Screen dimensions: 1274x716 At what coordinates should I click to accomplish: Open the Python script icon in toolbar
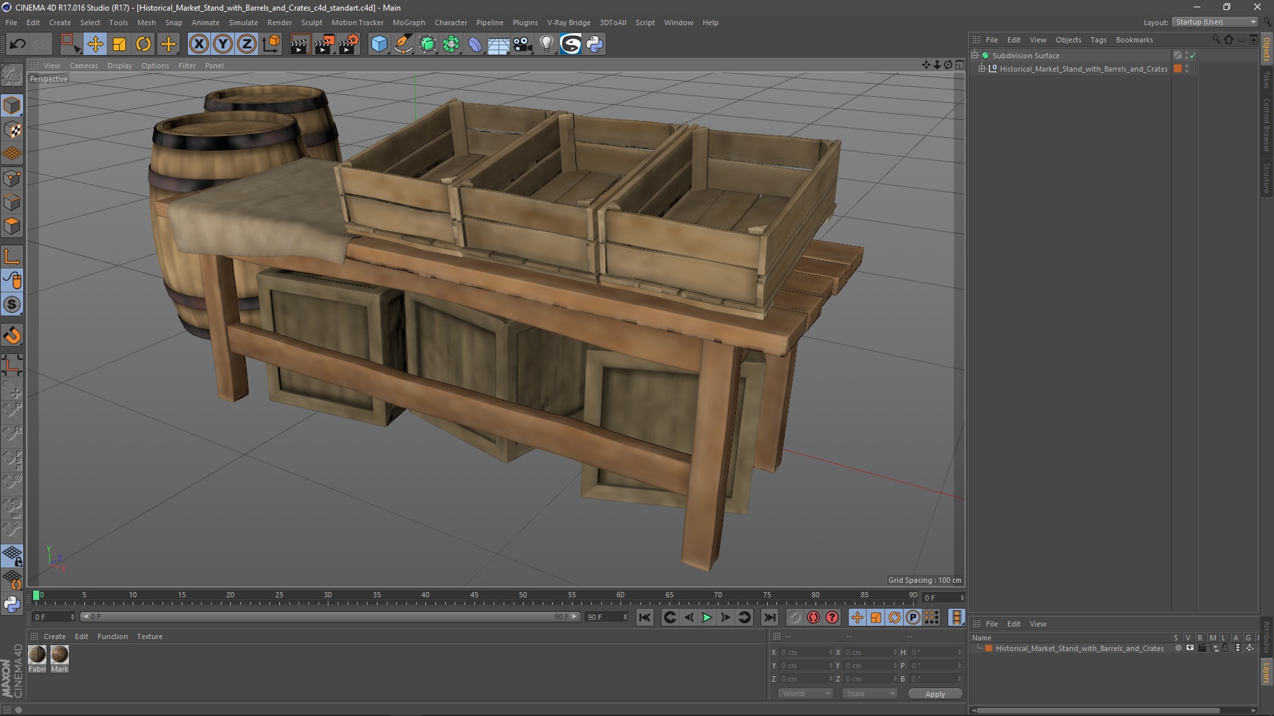click(x=595, y=44)
